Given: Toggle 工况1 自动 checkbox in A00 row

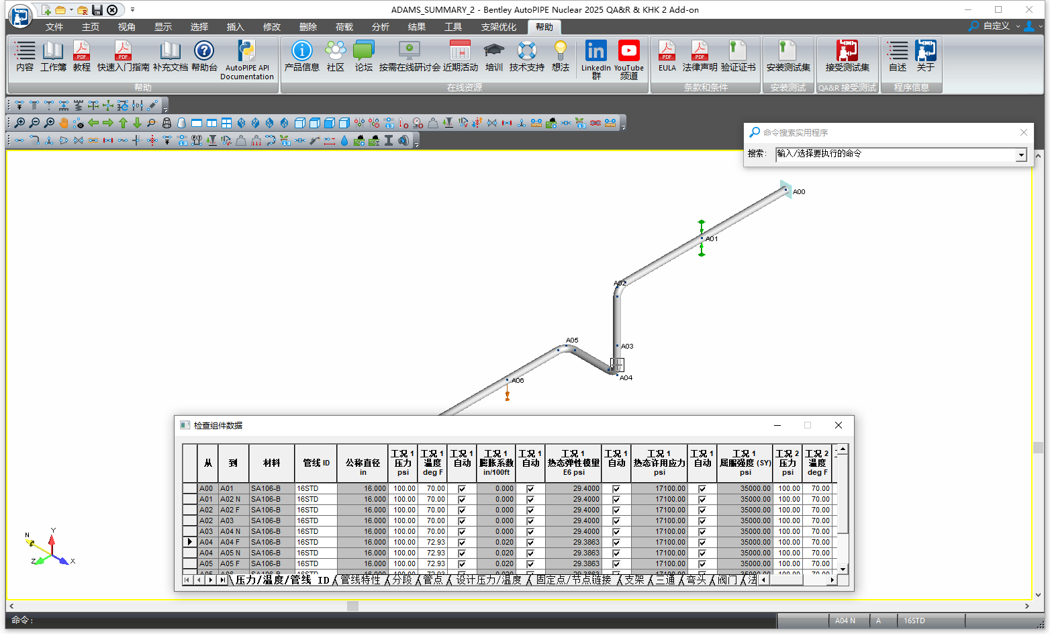Looking at the screenshot, I should click(x=462, y=489).
